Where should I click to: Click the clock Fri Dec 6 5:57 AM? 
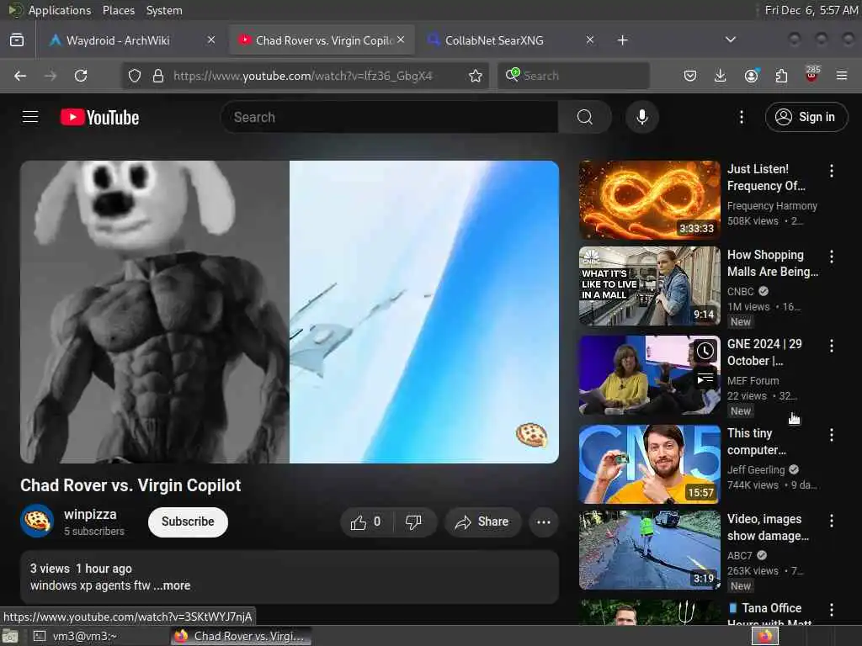(811, 10)
